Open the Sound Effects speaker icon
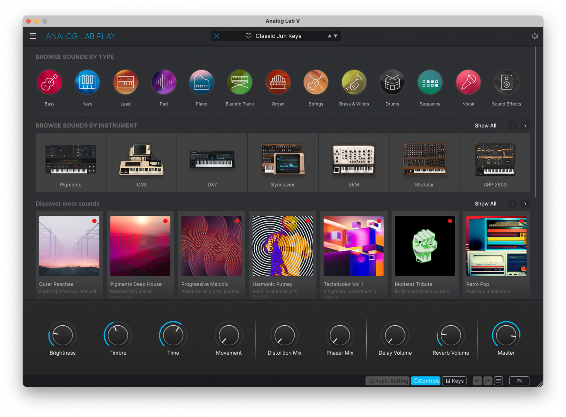The height and width of the screenshot is (417, 566). tap(507, 82)
